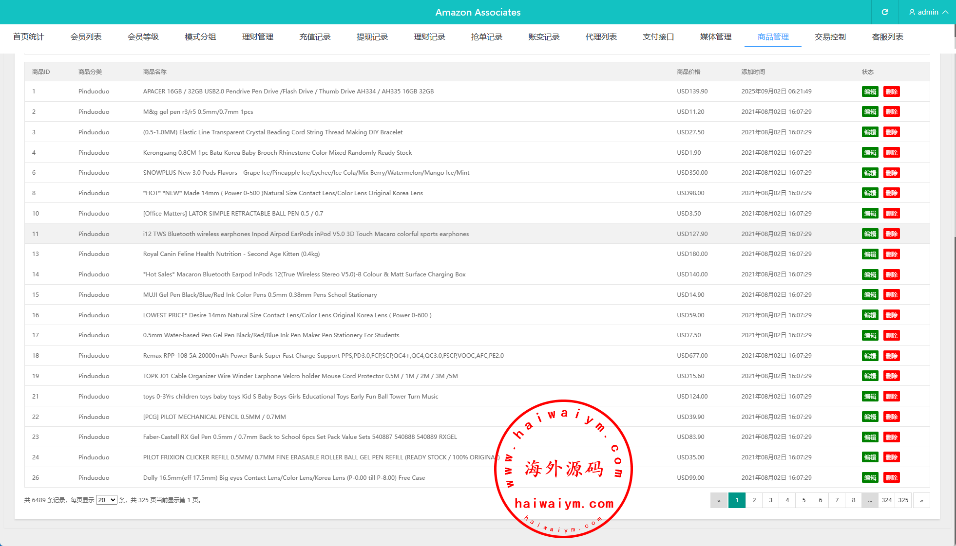This screenshot has width=956, height=546.
Task: Open the admin user dropdown menu
Action: [x=928, y=12]
